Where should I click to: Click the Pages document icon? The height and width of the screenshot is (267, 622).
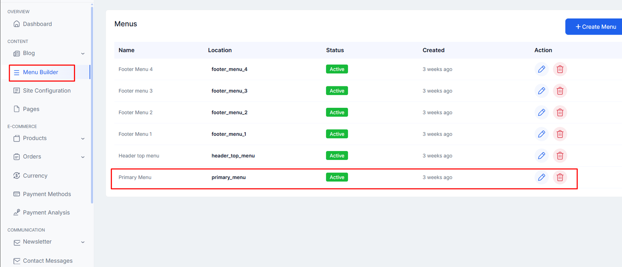(17, 109)
